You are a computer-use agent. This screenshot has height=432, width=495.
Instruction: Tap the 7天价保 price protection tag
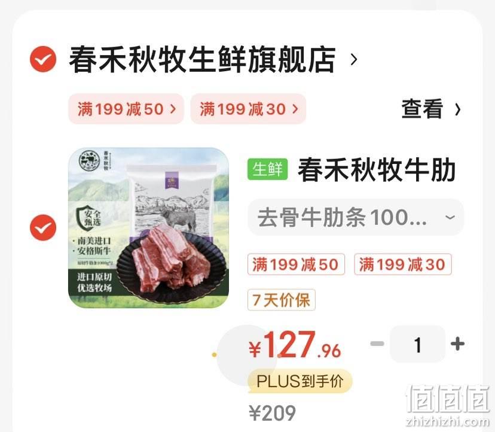(x=282, y=300)
